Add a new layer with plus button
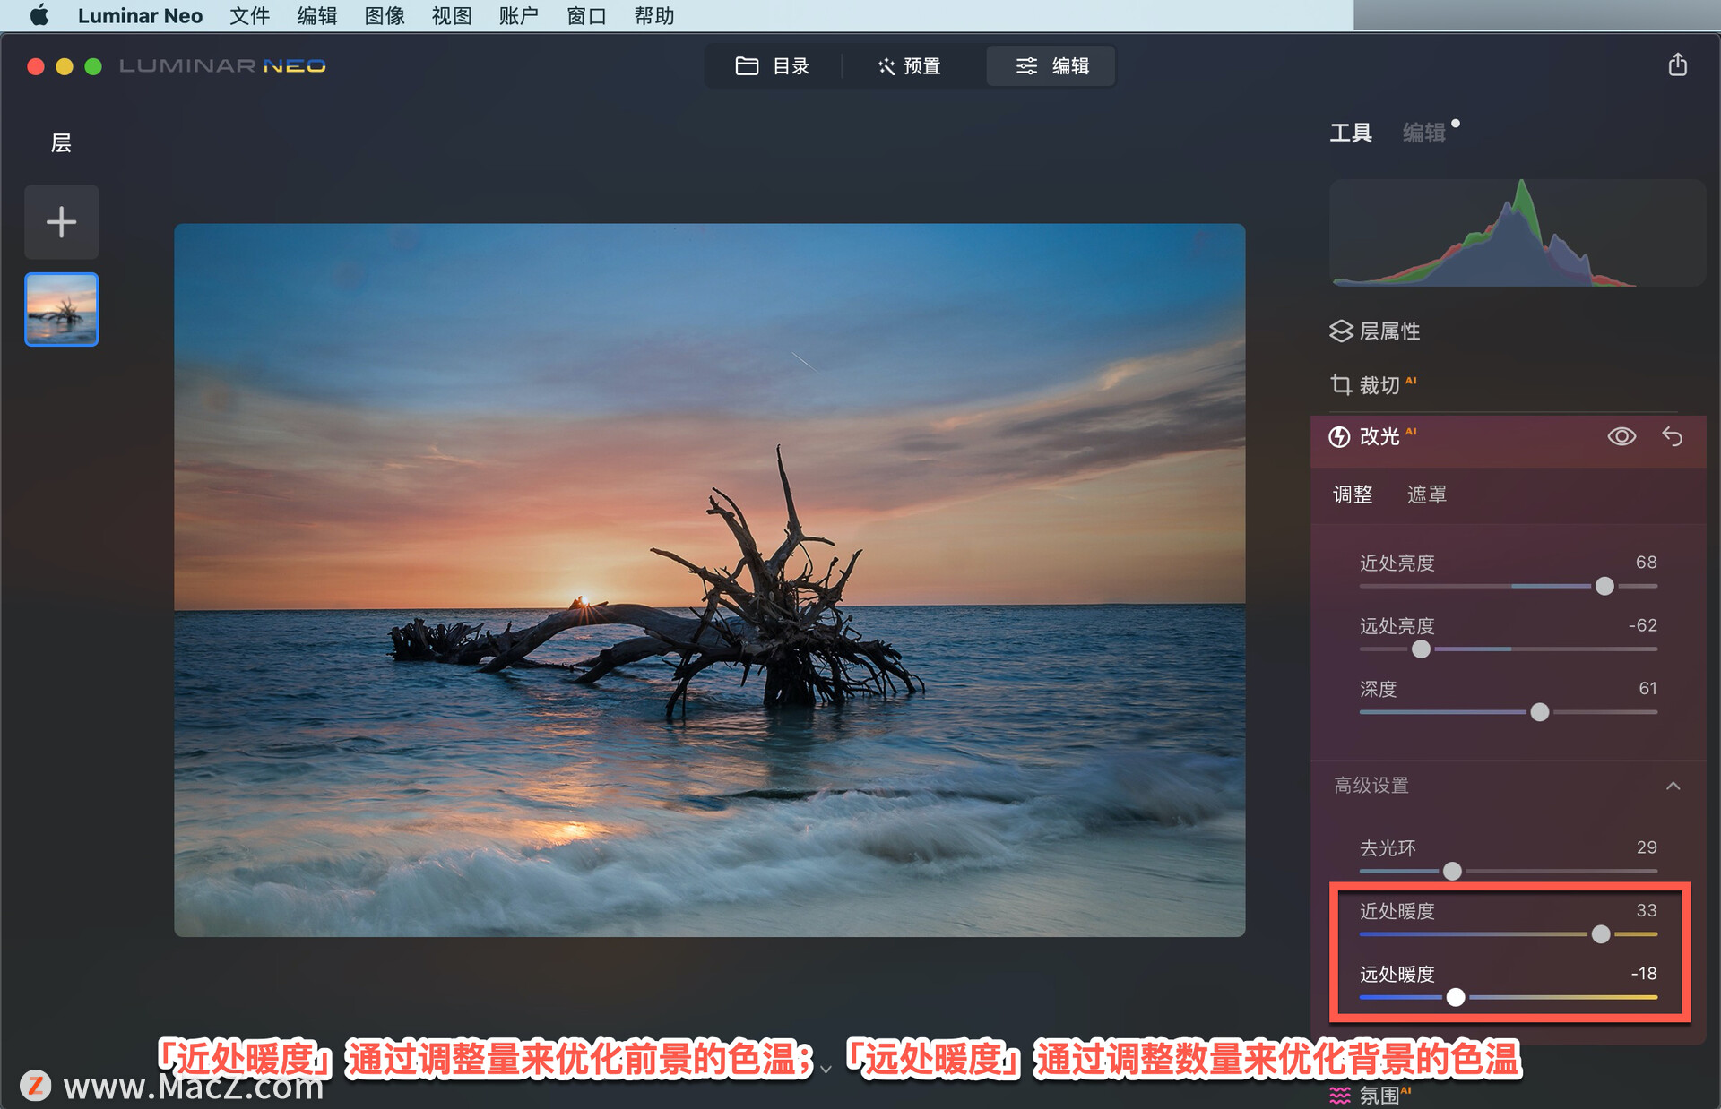This screenshot has width=1721, height=1109. pos(62,222)
